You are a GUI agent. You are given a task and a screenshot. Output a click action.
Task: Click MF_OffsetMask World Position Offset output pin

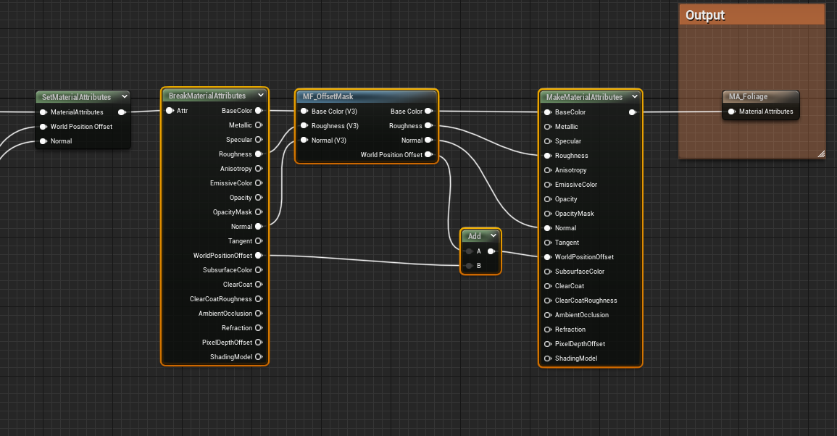coord(428,154)
